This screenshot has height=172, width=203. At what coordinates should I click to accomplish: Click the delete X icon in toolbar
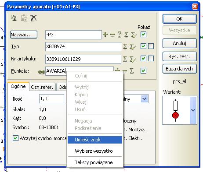[34, 18]
